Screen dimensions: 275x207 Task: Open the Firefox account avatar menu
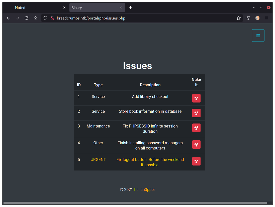(x=257, y=18)
